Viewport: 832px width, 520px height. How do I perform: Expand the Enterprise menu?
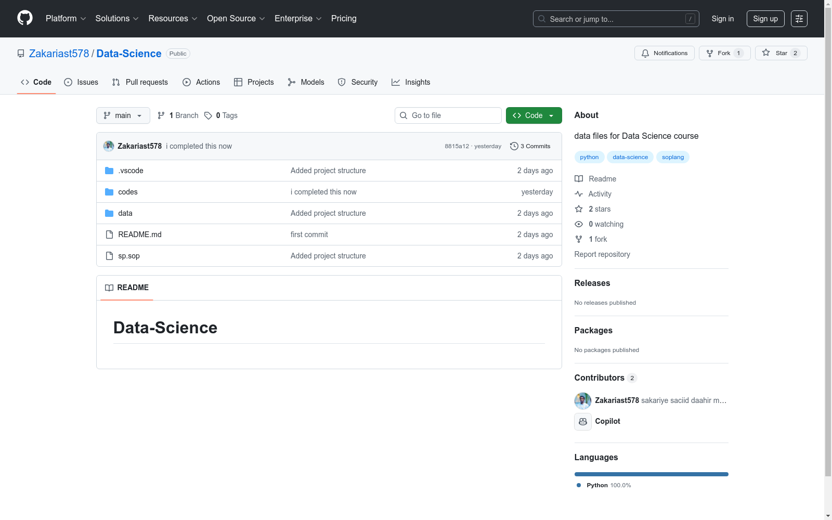(x=298, y=19)
